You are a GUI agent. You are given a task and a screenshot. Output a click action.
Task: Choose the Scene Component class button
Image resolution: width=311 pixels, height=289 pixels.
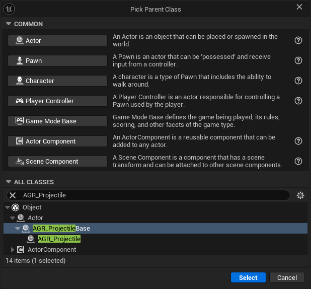coord(57,162)
